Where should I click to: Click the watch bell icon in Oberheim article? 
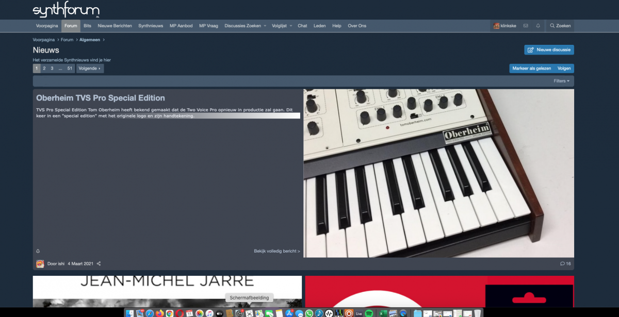(x=38, y=251)
